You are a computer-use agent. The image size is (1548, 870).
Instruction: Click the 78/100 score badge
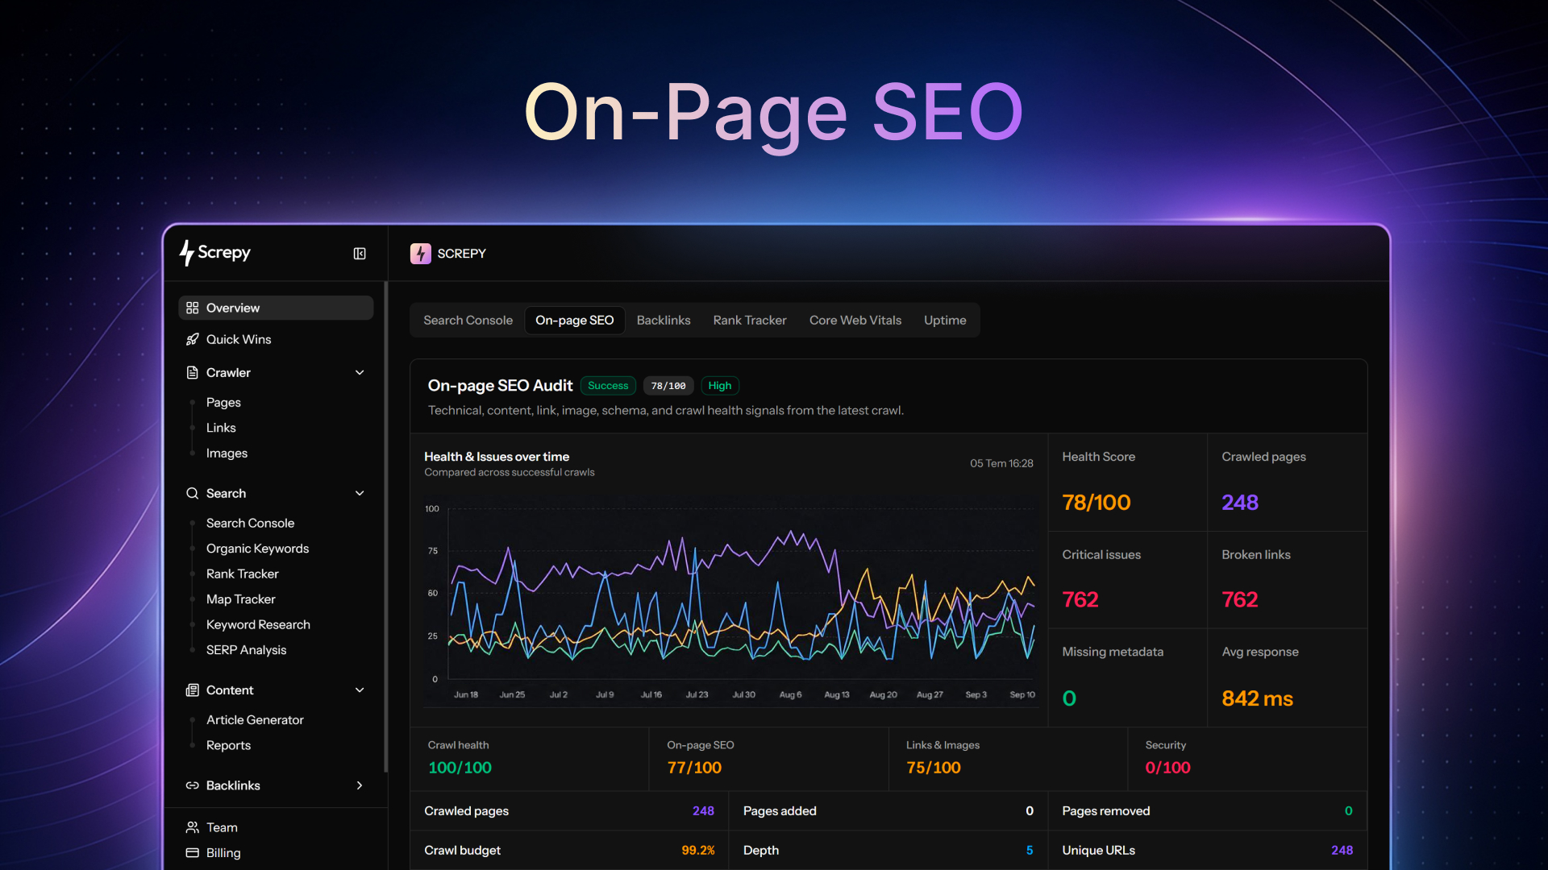coord(668,386)
